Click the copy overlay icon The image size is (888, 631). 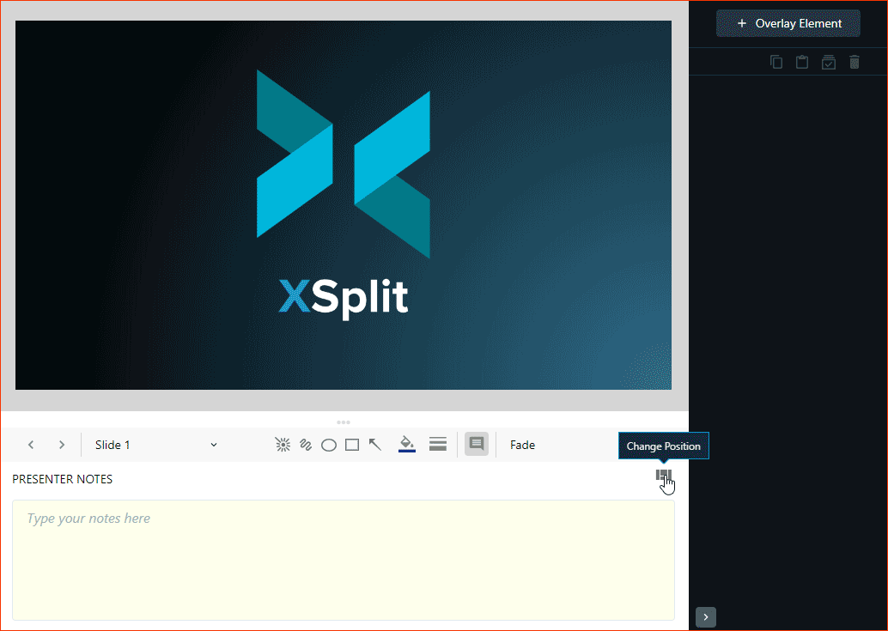[x=776, y=62]
